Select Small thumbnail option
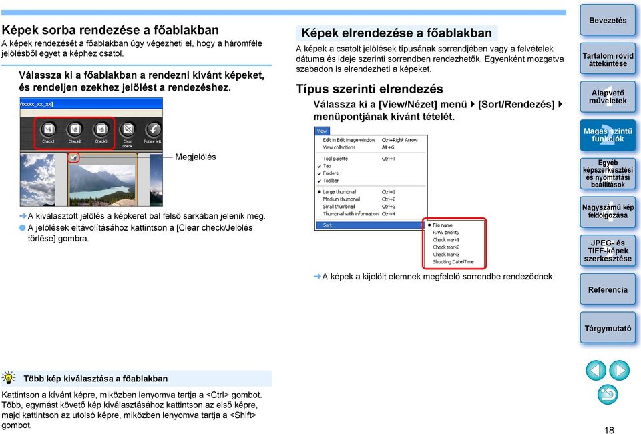Image resolution: width=641 pixels, height=434 pixels. pos(371,207)
